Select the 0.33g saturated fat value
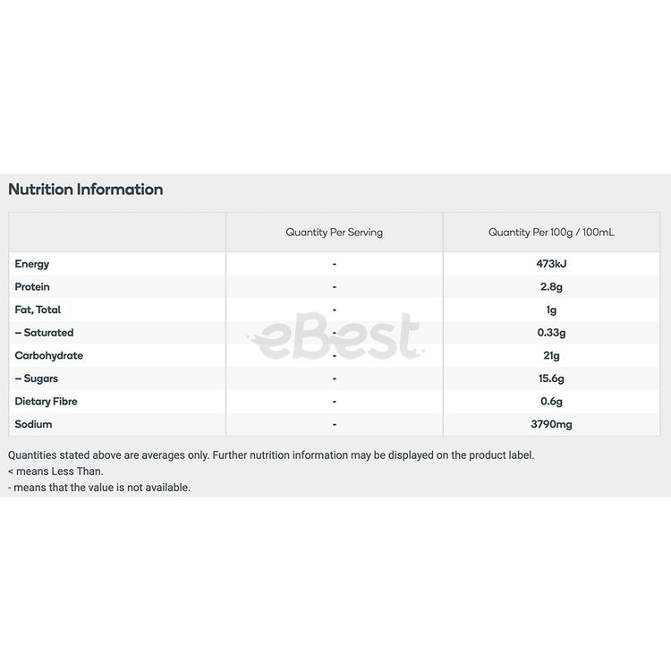This screenshot has width=671, height=671. pyautogui.click(x=551, y=333)
